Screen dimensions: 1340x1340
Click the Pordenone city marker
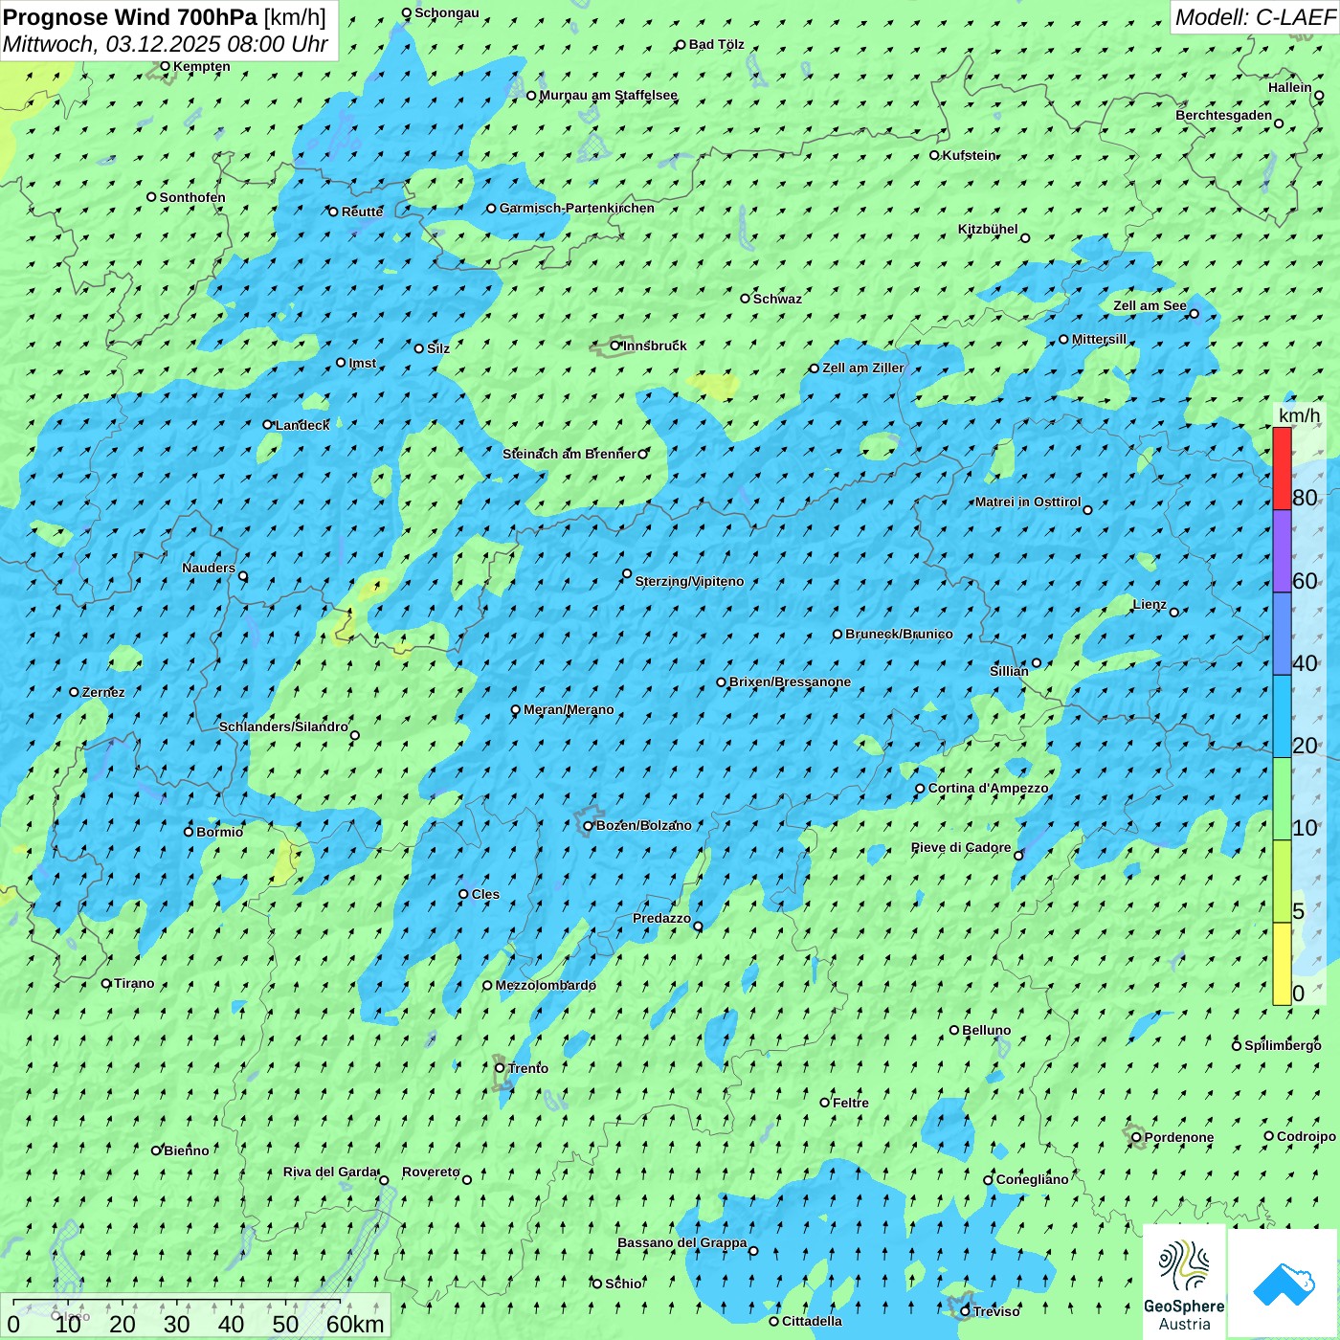[1137, 1137]
